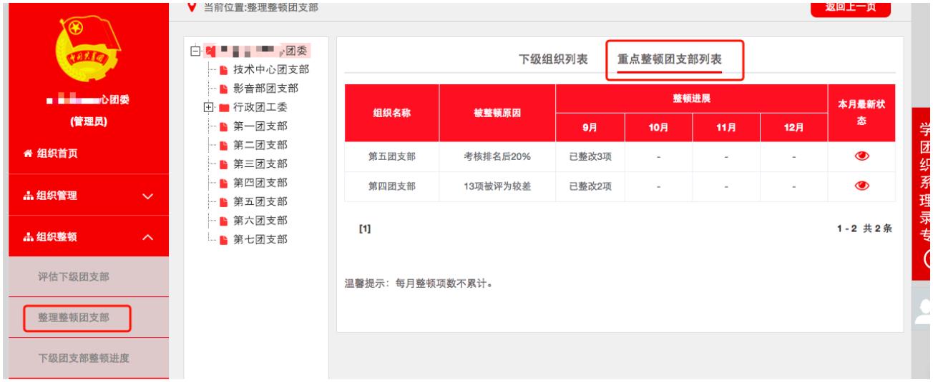Screen dimensions: 933x382
Task: Click the eye icon for 第五团支部 row
Action: pyautogui.click(x=861, y=157)
